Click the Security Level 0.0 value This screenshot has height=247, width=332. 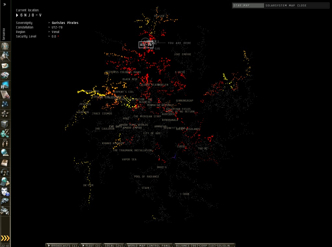pos(54,37)
